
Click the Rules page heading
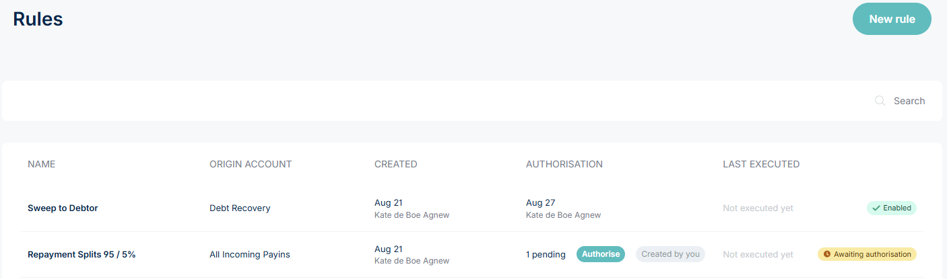click(38, 19)
